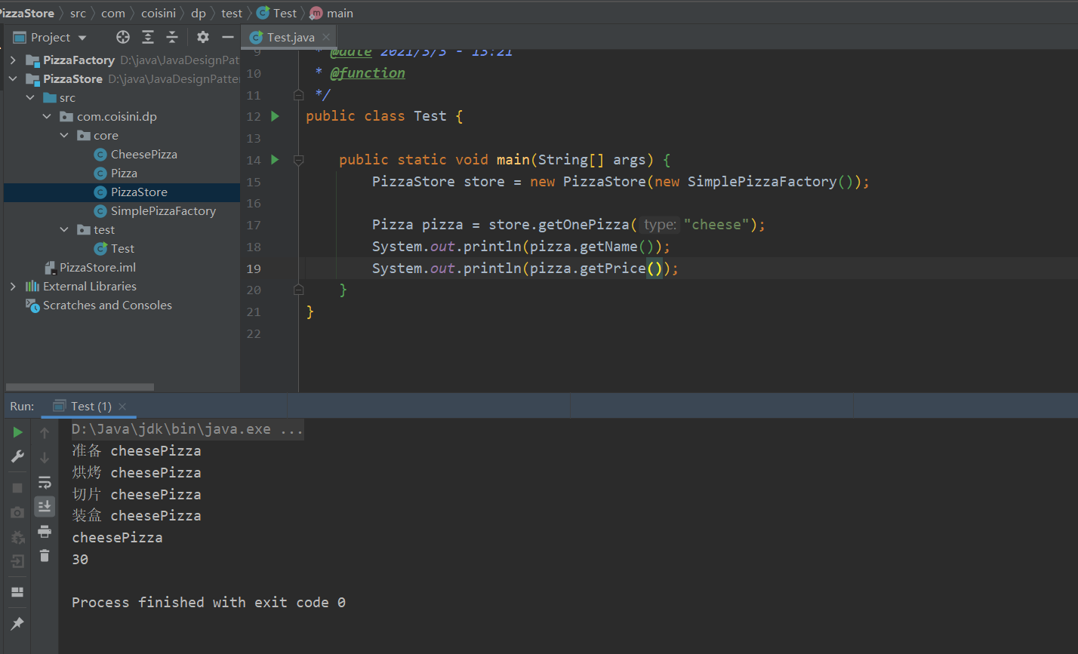Collapse the core package chevron
This screenshot has width=1078, height=654.
pyautogui.click(x=64, y=135)
